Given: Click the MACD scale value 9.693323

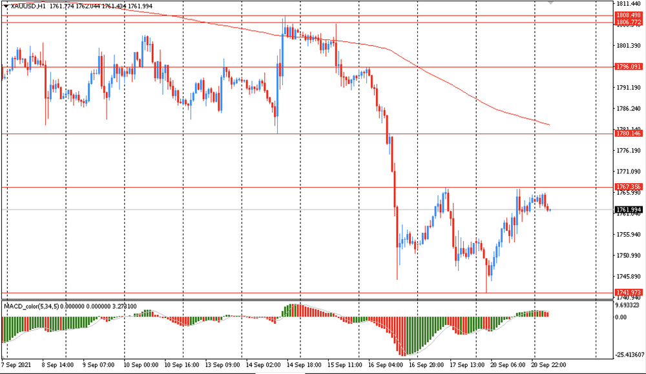Looking at the screenshot, I should click(x=627, y=305).
